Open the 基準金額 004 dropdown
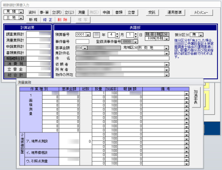The image size is (222, 170). (x=85, y=48)
